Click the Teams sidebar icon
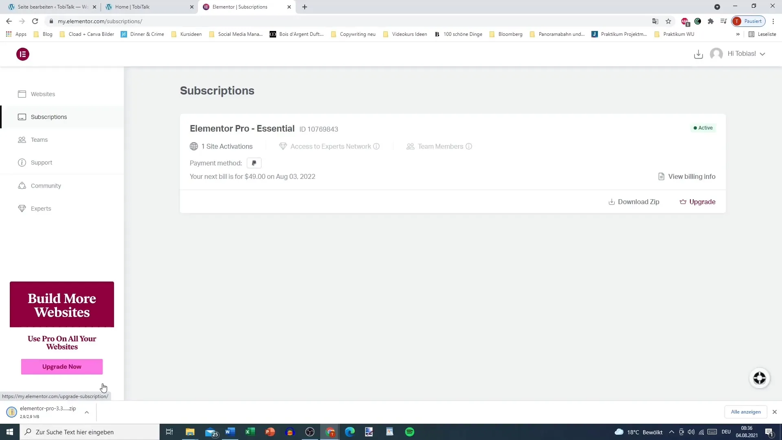The image size is (782, 440). (22, 140)
